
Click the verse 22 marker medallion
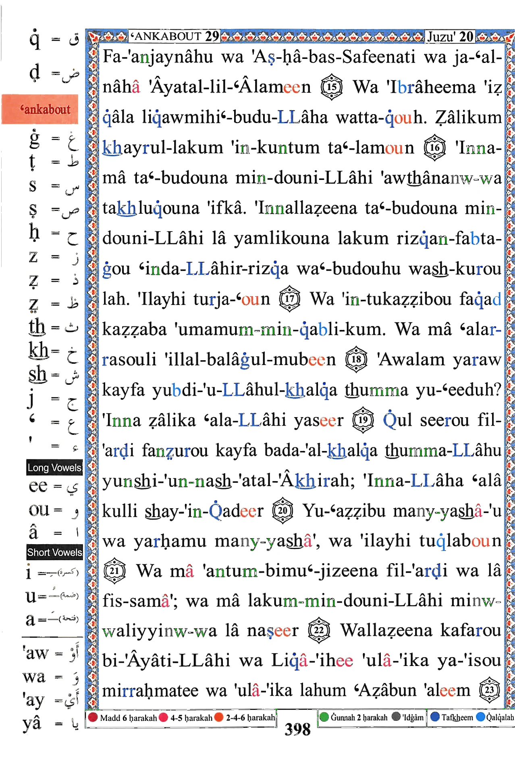(x=319, y=630)
